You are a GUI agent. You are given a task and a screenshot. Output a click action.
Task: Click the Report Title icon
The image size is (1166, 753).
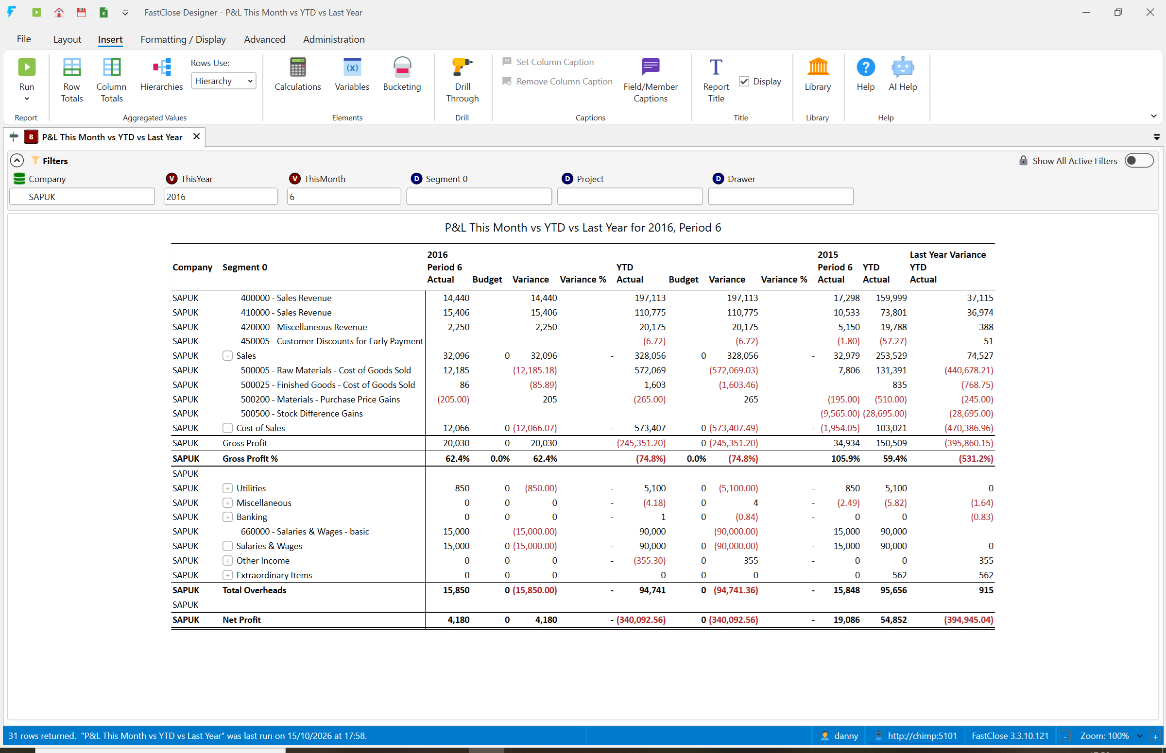pyautogui.click(x=715, y=67)
